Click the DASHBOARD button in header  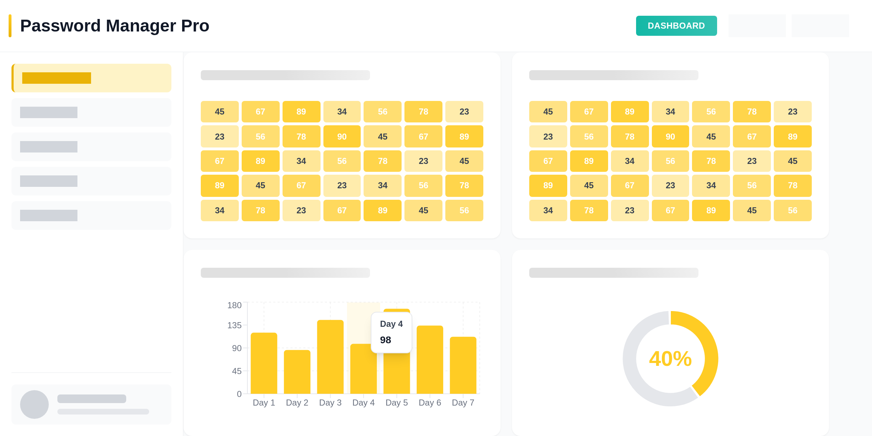click(x=676, y=26)
